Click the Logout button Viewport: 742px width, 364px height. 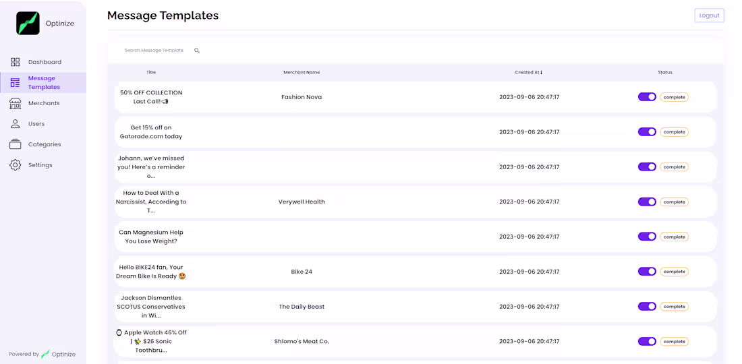pos(709,16)
